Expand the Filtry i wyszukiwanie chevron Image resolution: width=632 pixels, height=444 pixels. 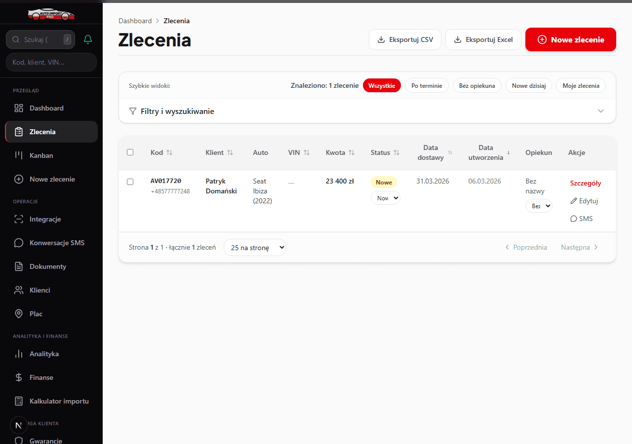tap(601, 111)
